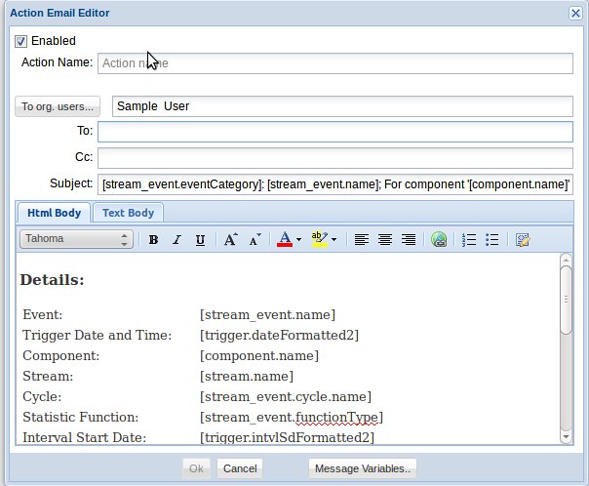The width and height of the screenshot is (589, 486).
Task: Insert a numbered list
Action: pos(469,239)
